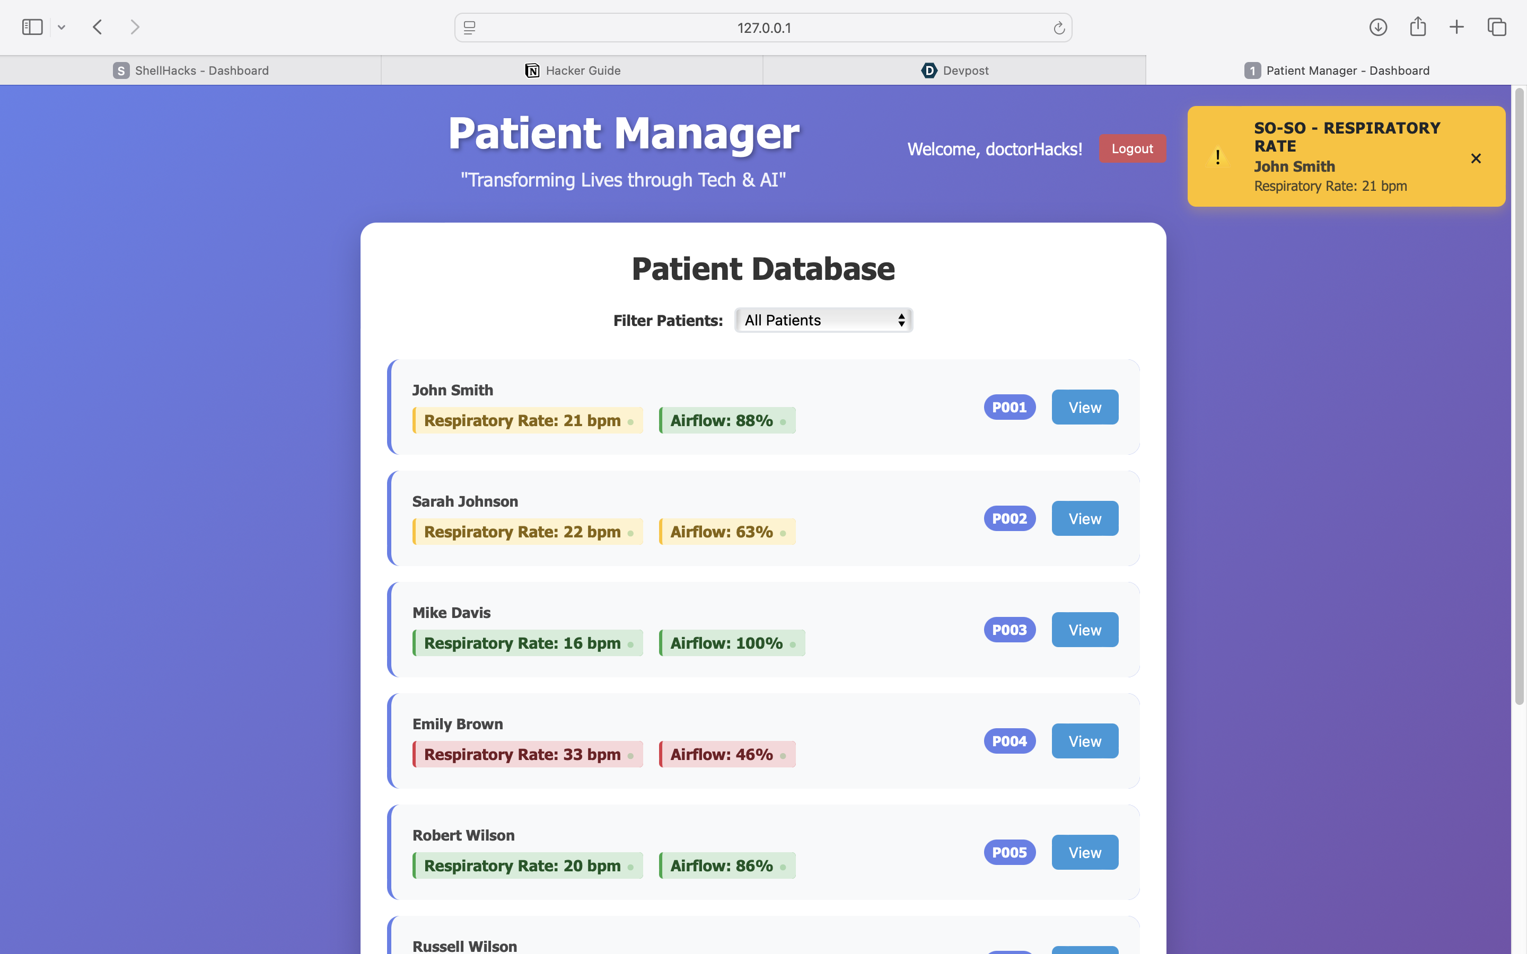Open a new tab with plus icon
Screen dimensions: 1527x954
coord(1456,27)
